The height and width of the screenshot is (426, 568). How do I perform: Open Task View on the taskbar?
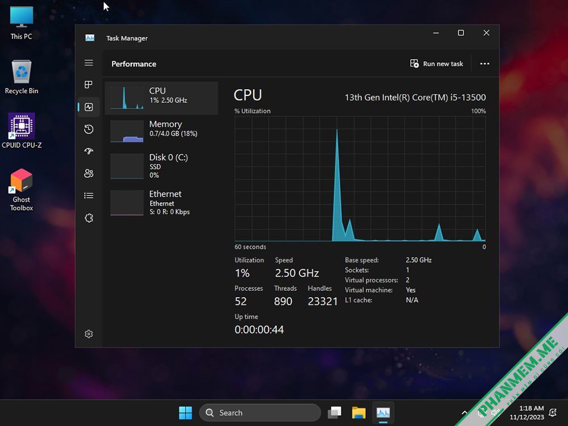[335, 412]
